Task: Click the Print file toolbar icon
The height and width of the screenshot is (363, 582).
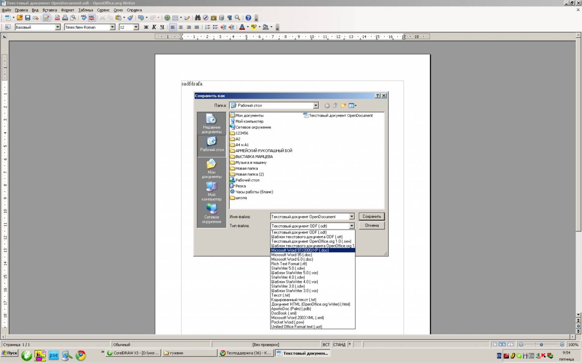Action: [65, 17]
